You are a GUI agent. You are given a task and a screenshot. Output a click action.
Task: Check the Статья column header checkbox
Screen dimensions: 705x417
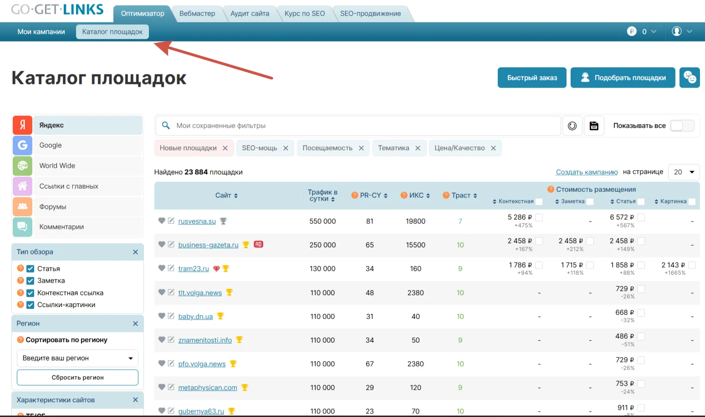[x=641, y=201]
